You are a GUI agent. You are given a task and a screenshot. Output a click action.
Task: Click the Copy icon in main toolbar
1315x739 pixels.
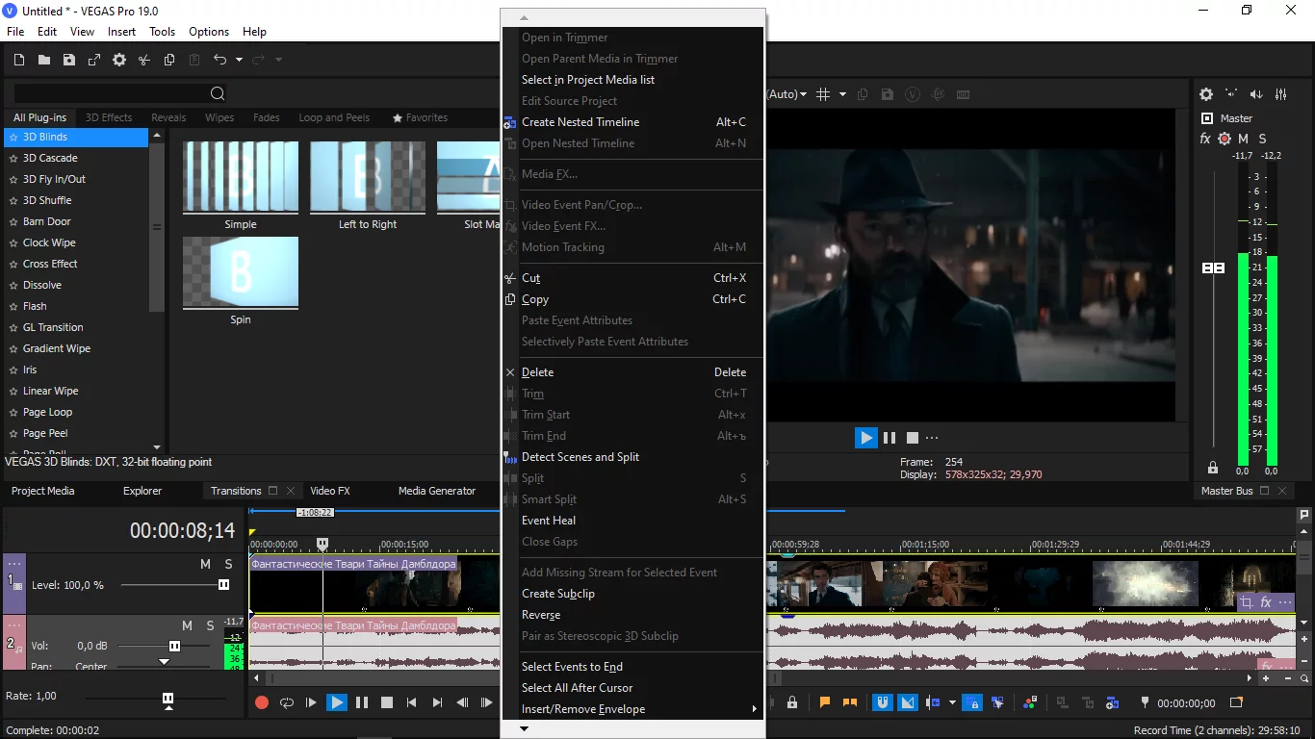(169, 60)
